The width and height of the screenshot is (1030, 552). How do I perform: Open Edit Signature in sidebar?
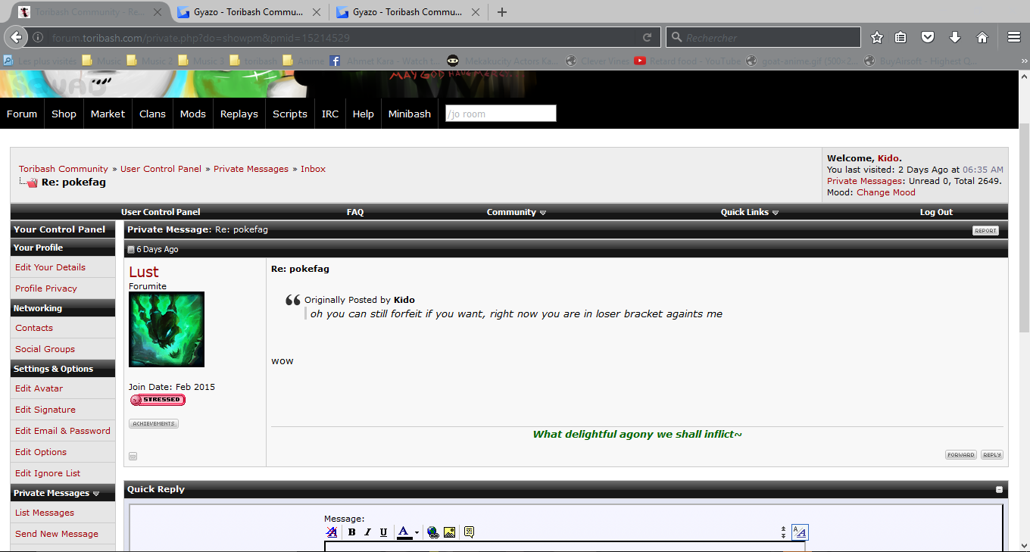(x=45, y=410)
